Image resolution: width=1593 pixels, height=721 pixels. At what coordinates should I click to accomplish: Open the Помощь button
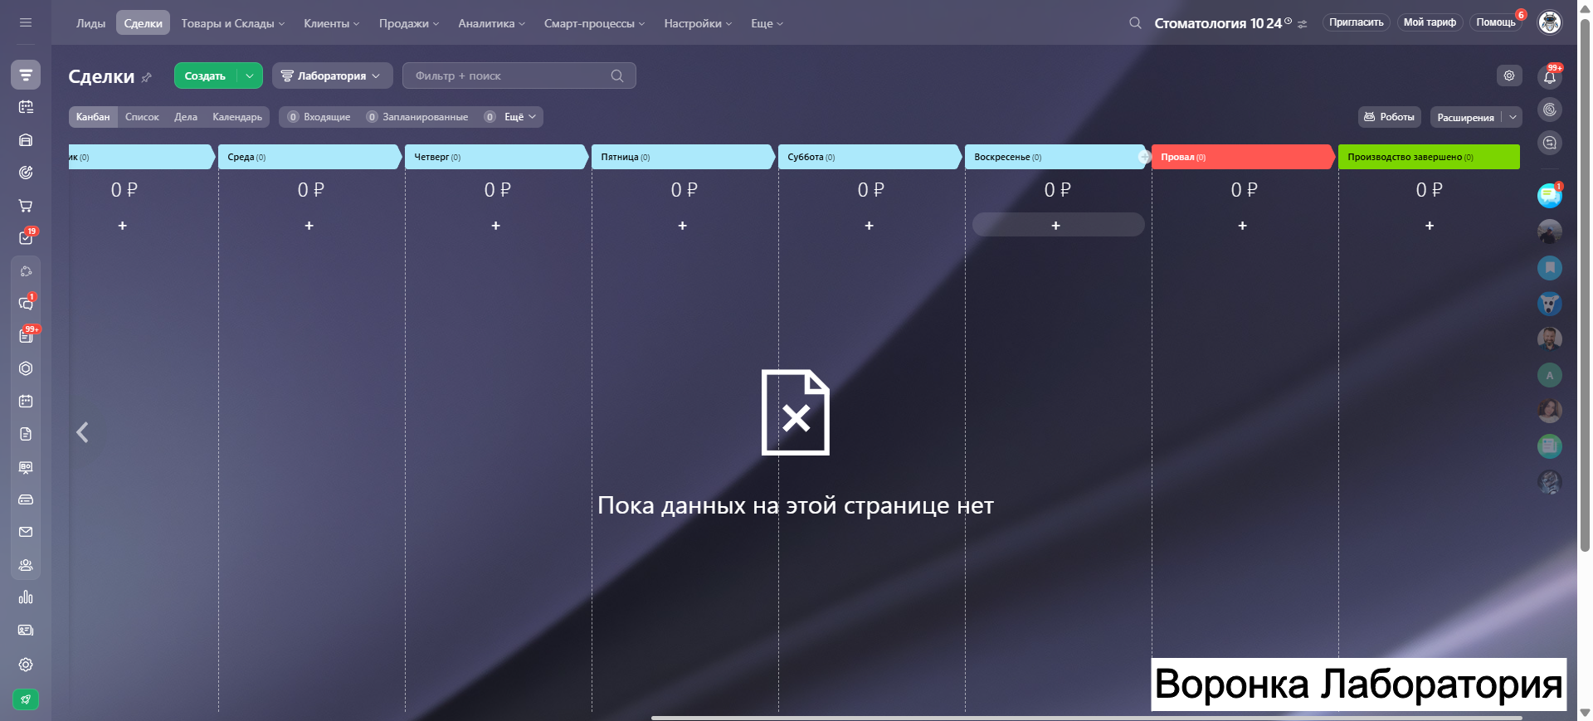pos(1496,22)
